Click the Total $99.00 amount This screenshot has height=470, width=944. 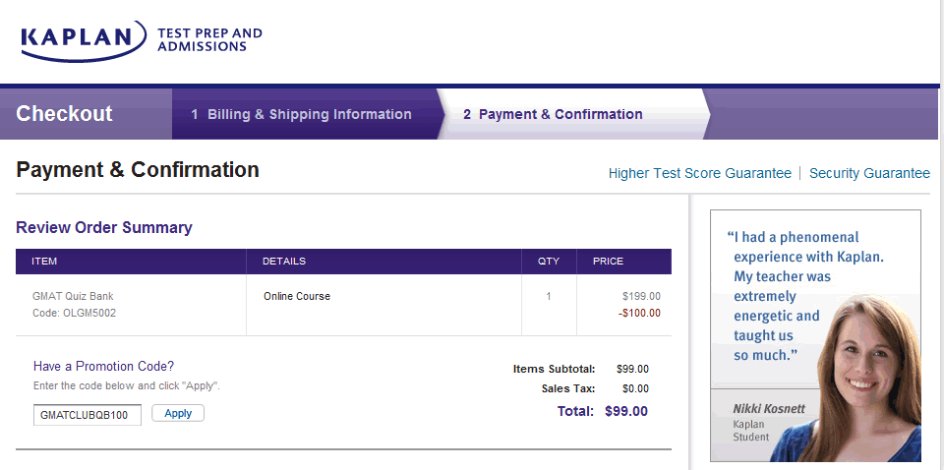click(625, 411)
